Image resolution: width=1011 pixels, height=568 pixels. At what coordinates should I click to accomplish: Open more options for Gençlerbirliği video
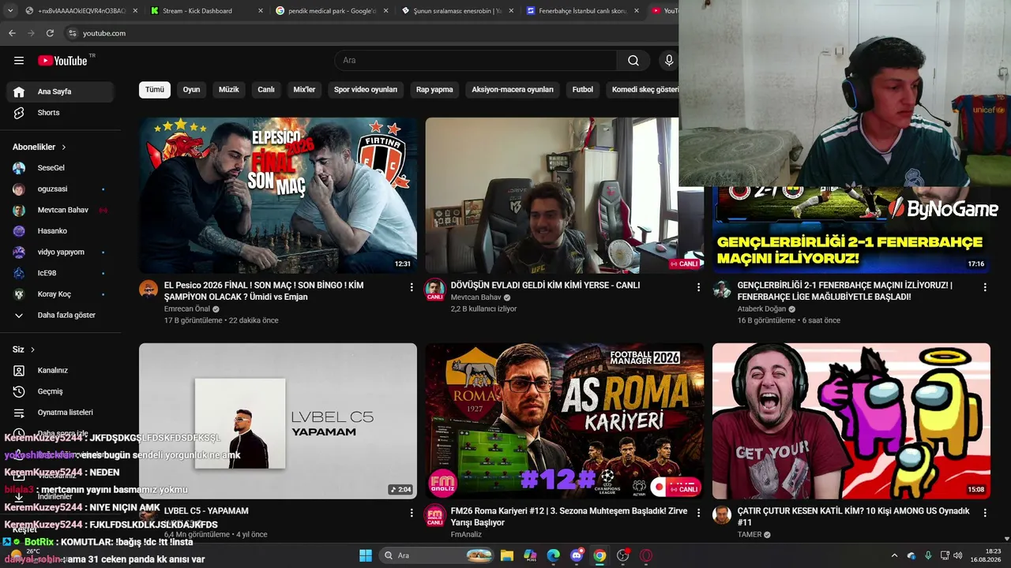coord(985,288)
